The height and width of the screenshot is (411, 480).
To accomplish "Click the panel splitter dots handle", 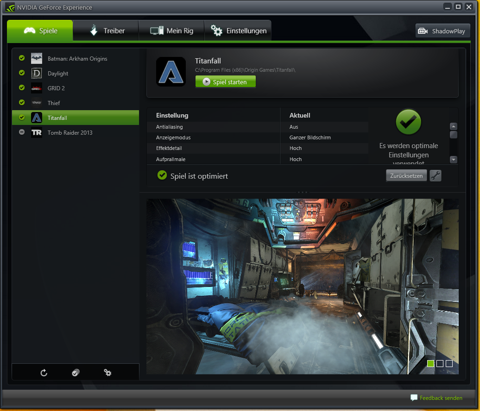I will (303, 192).
